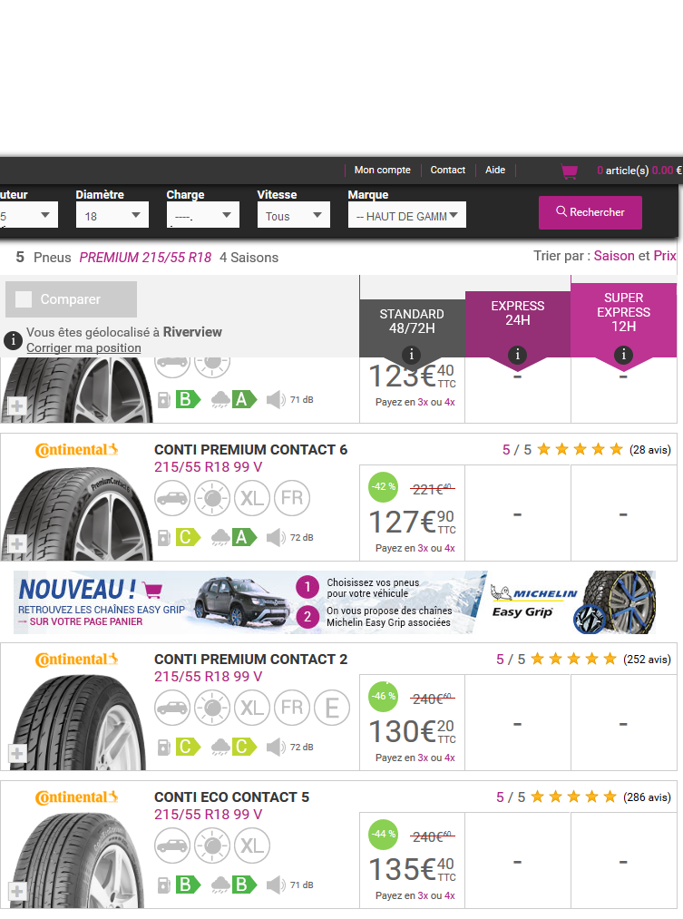
Task: Click summer sun icon for Conti Premium Contact 2
Action: click(x=212, y=708)
